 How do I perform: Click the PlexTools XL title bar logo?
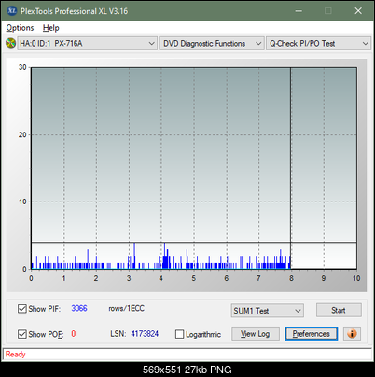click(x=12, y=11)
